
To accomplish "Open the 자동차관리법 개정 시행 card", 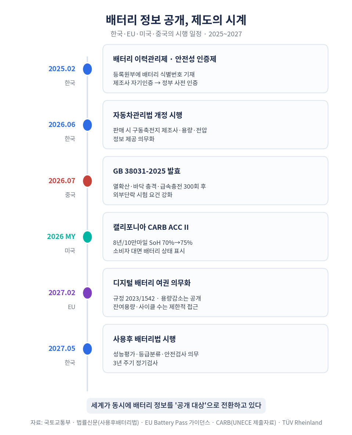I will pos(215,125).
